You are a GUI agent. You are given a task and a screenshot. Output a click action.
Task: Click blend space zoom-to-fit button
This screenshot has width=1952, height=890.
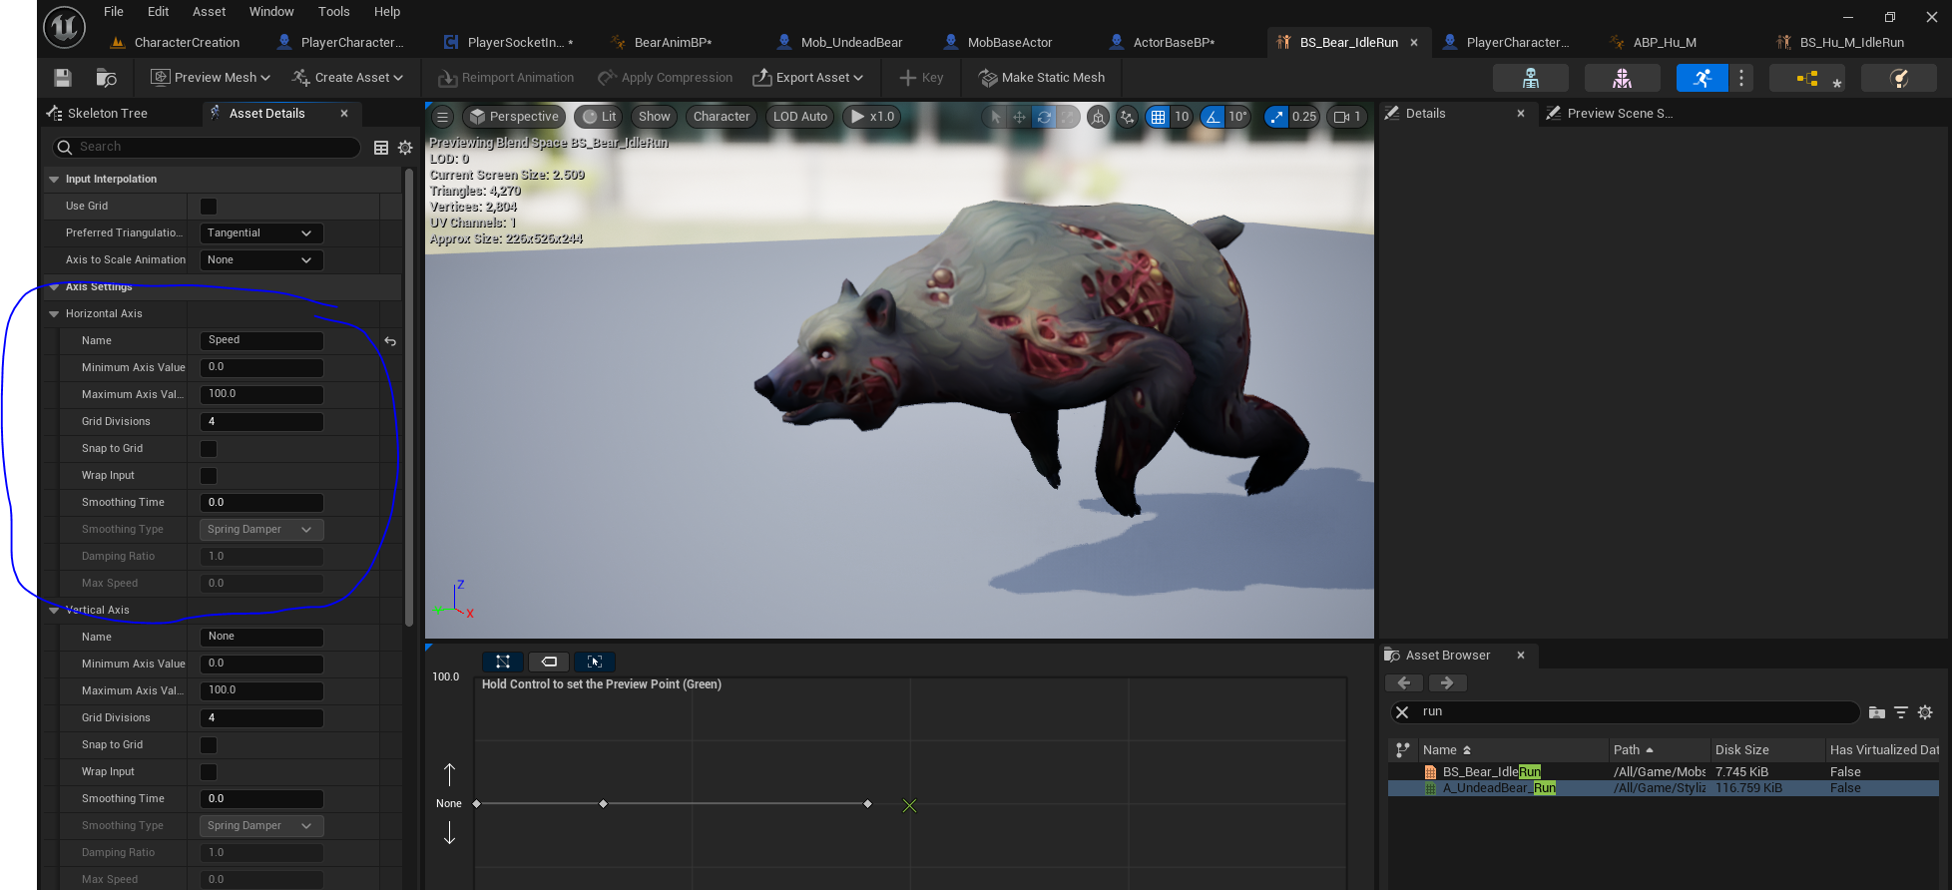click(x=502, y=662)
